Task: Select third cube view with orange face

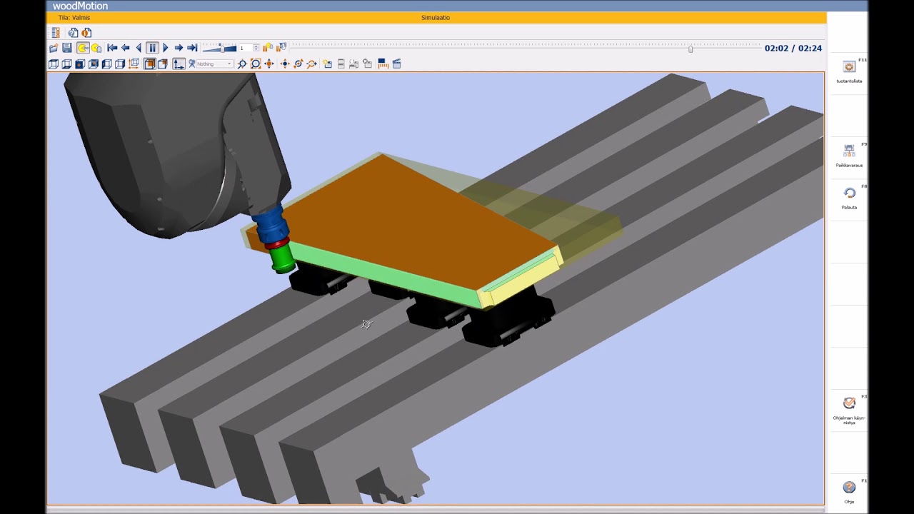Action: point(80,64)
